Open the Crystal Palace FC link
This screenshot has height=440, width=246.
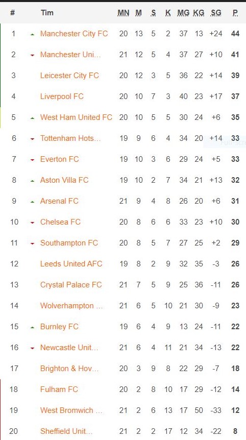[71, 285]
